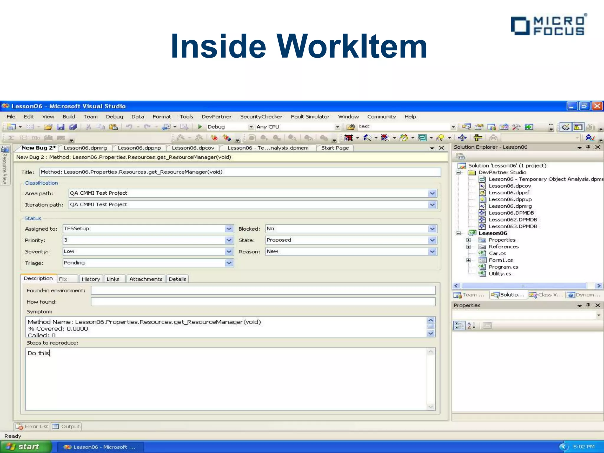Collapse the Lesson06 project node
The image size is (604, 453).
point(458,233)
